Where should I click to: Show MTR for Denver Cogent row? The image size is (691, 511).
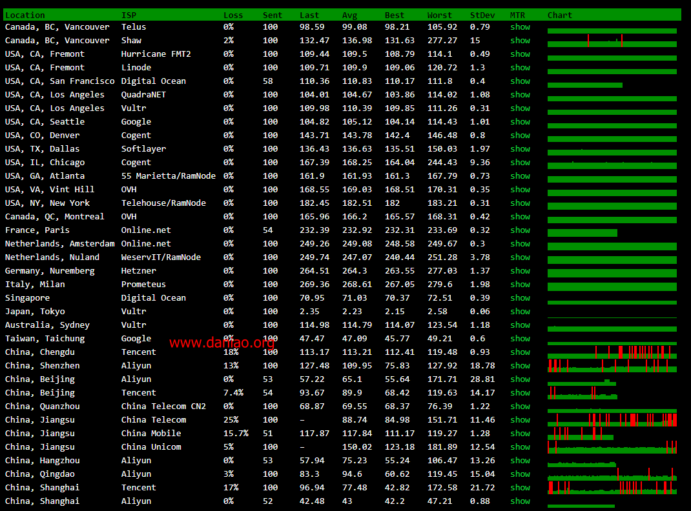click(520, 135)
